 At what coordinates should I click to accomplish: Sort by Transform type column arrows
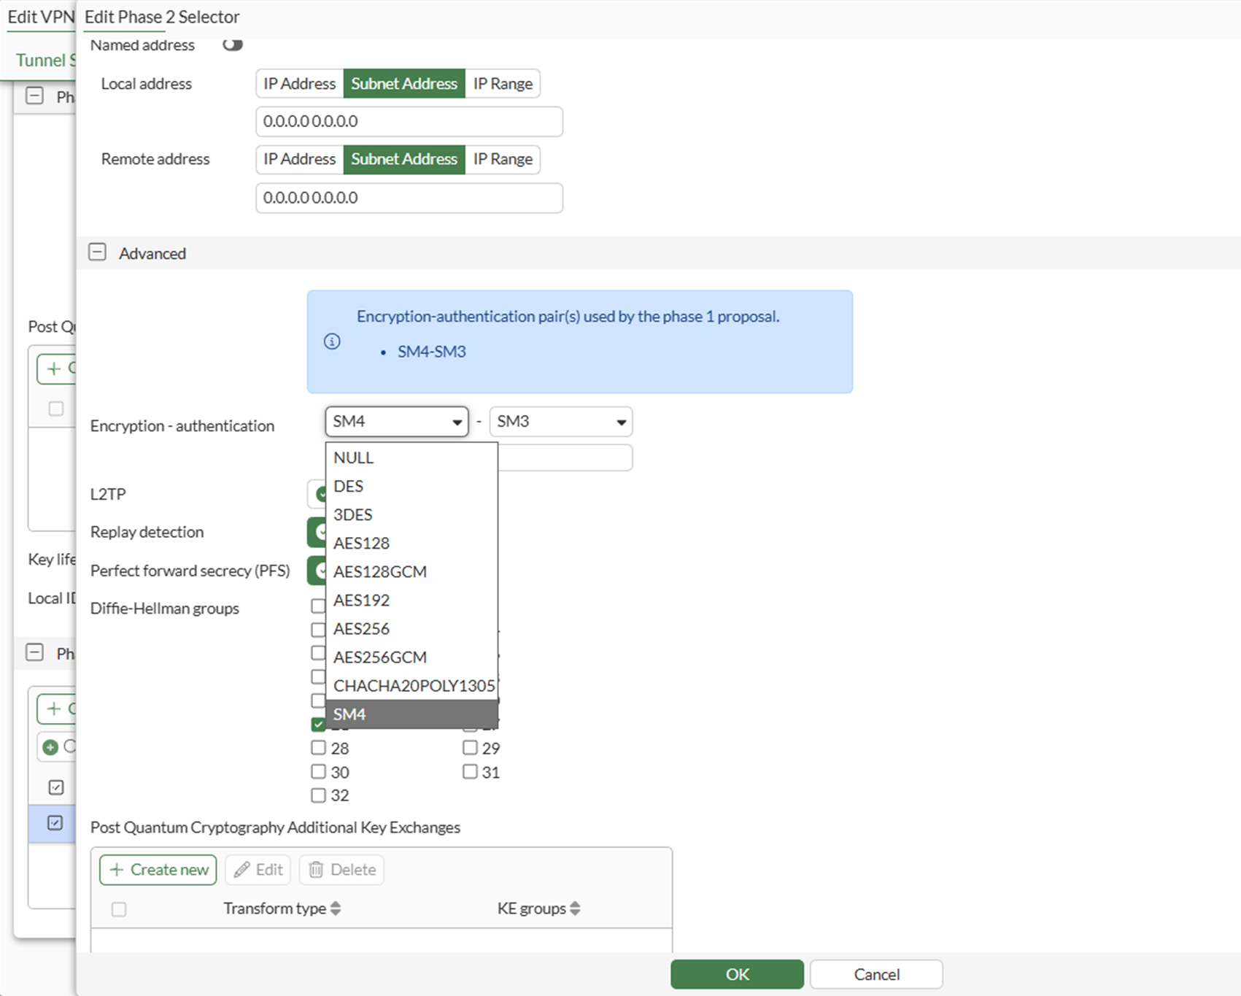[336, 908]
